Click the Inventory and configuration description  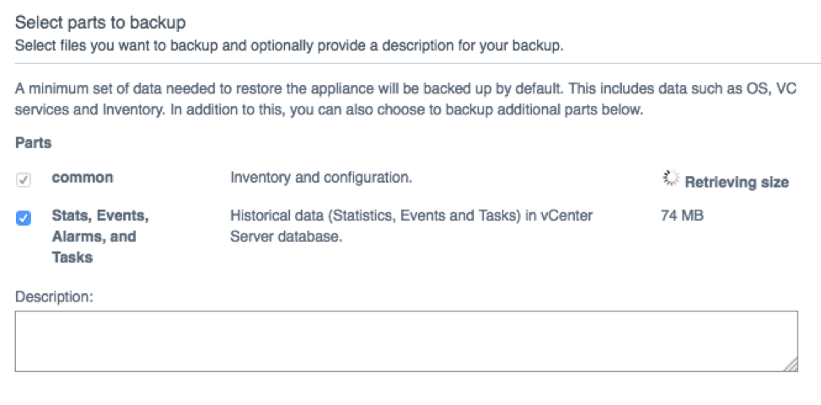(321, 178)
